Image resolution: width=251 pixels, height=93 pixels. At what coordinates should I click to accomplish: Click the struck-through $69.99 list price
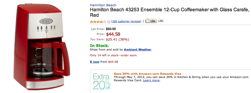(111, 29)
